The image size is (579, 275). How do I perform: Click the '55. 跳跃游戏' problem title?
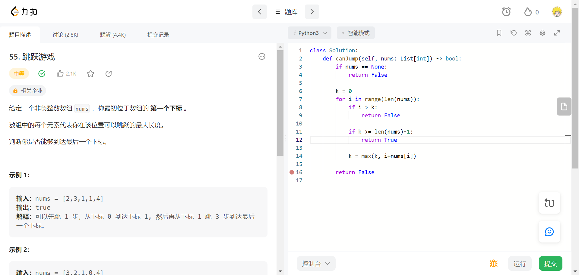pos(32,57)
